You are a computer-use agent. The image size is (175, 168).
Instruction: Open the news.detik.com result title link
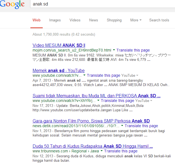[91, 121]
